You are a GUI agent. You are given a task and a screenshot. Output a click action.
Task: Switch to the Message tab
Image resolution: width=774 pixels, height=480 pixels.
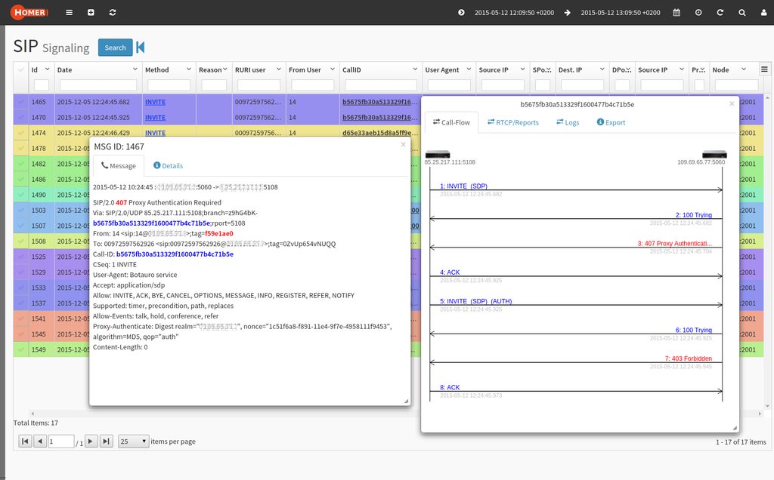[119, 165]
